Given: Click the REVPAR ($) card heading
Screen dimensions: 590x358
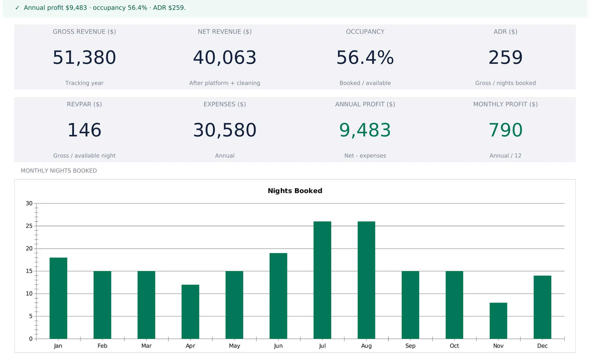Looking at the screenshot, I should click(84, 104).
